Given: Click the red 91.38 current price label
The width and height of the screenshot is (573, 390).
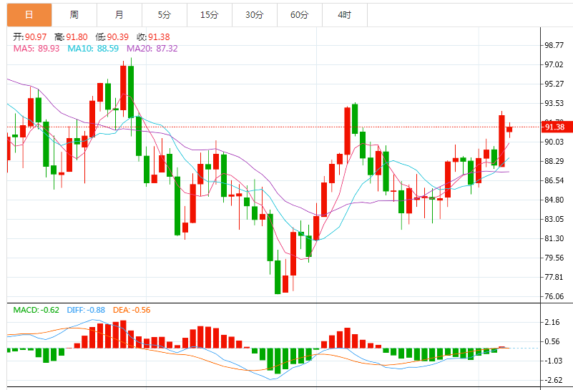Looking at the screenshot, I should pyautogui.click(x=557, y=127).
